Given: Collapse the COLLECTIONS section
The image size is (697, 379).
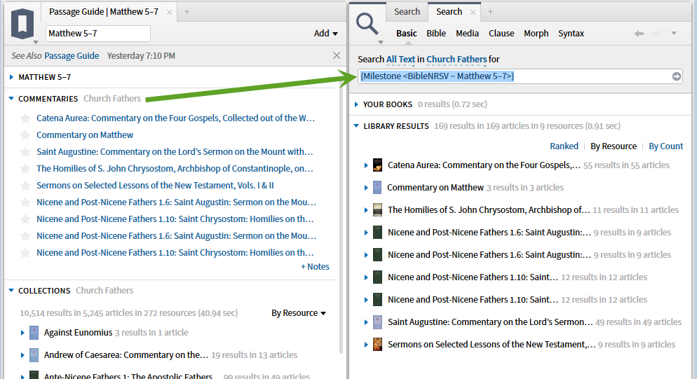Looking at the screenshot, I should tap(11, 291).
